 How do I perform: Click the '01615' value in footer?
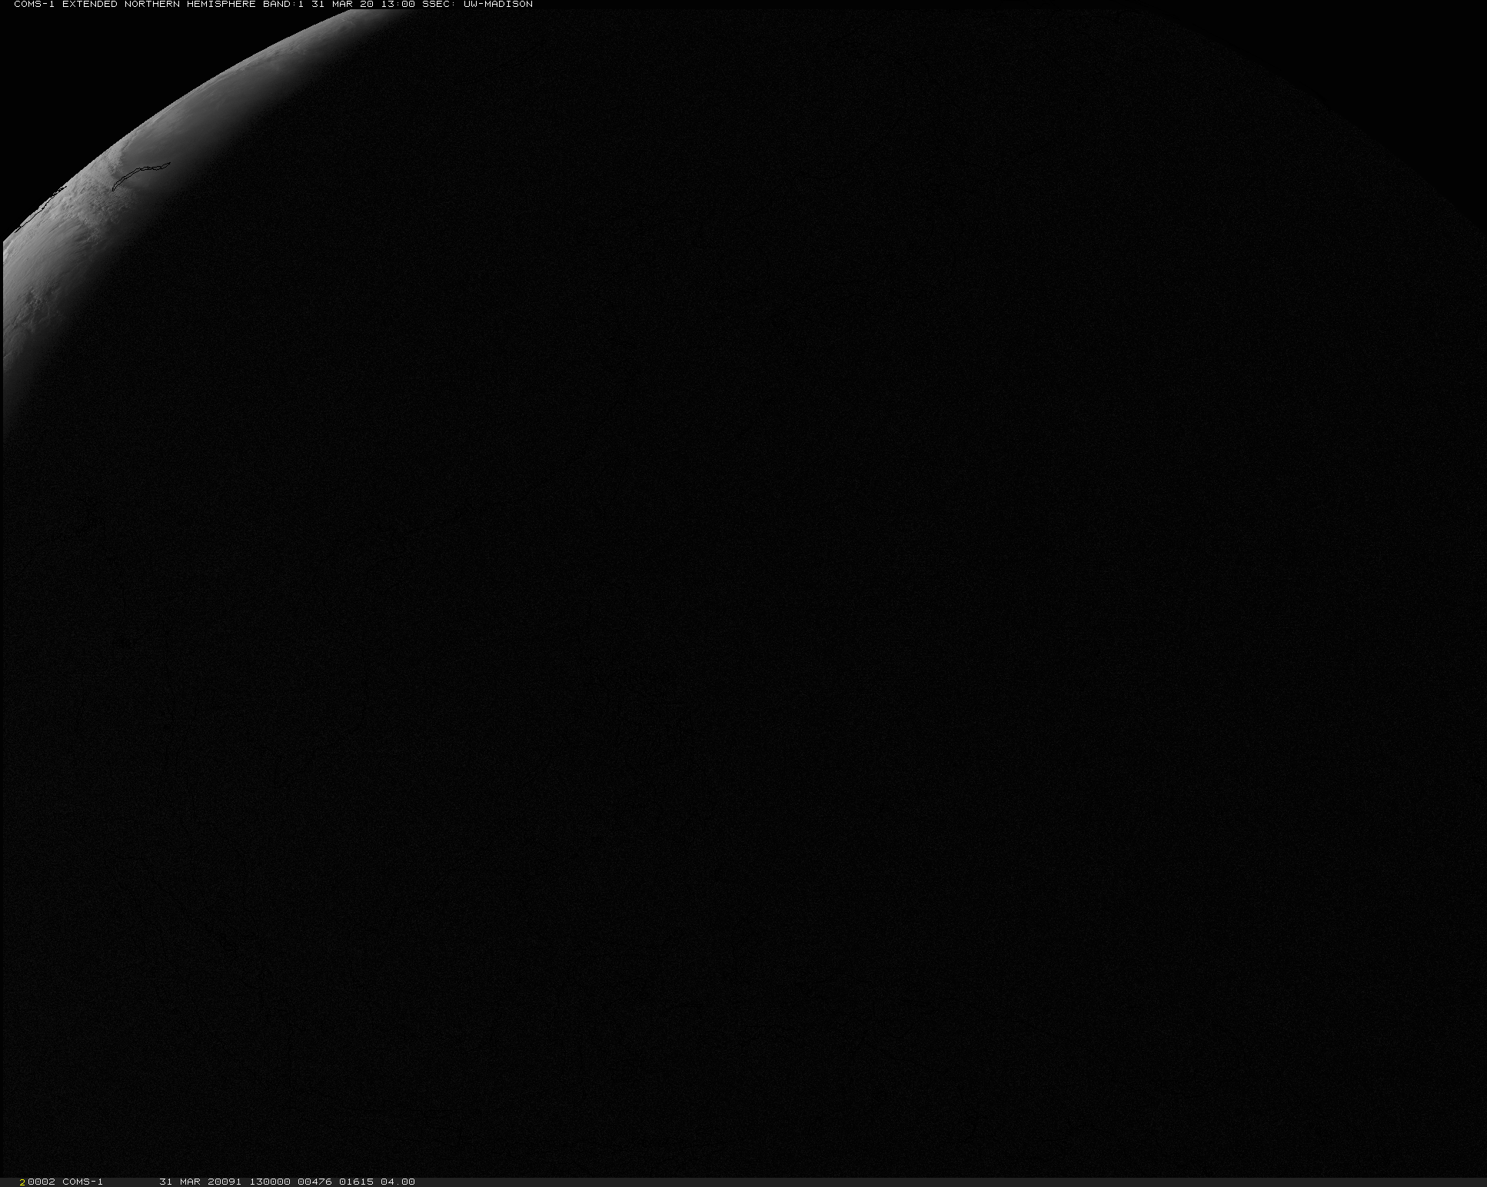coord(356,1182)
